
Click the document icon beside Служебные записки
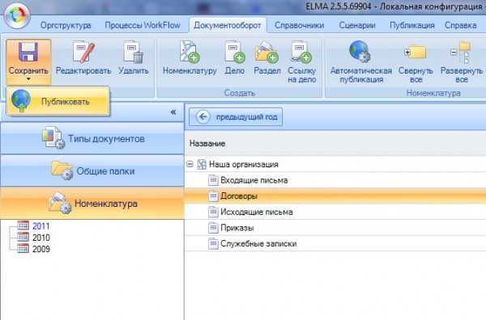pyautogui.click(x=213, y=243)
